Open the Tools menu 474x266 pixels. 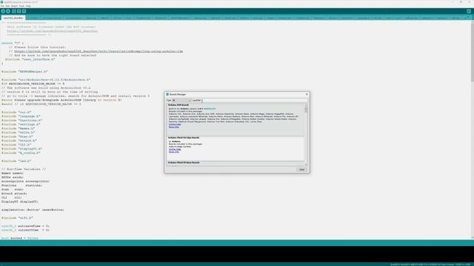21,6
